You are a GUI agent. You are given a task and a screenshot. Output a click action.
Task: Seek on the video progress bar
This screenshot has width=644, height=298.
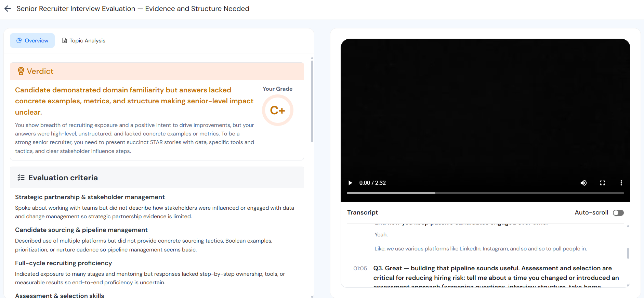(x=485, y=193)
